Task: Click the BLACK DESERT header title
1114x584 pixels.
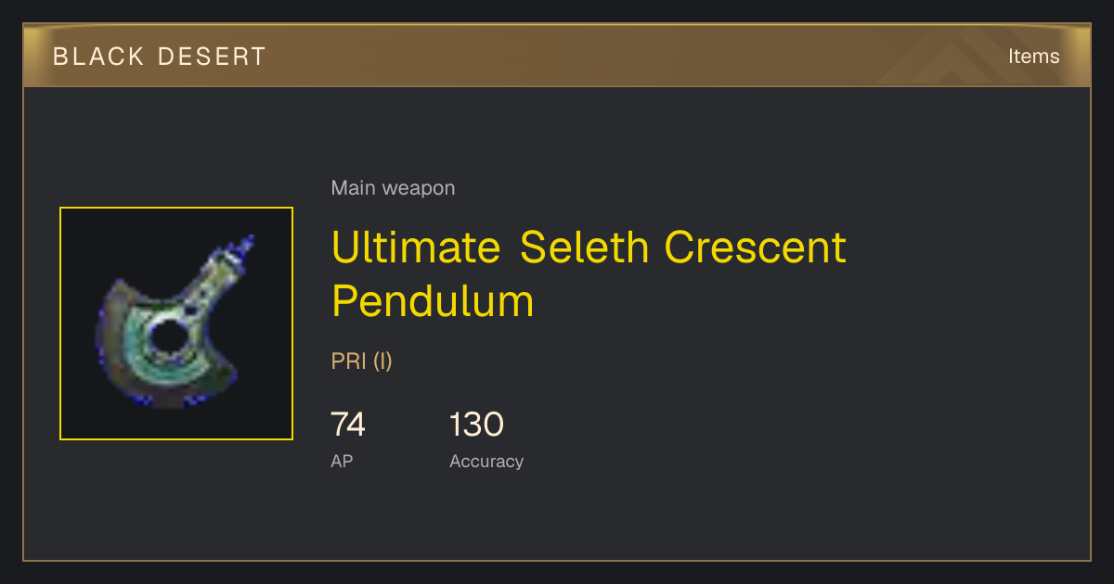Action: tap(160, 57)
